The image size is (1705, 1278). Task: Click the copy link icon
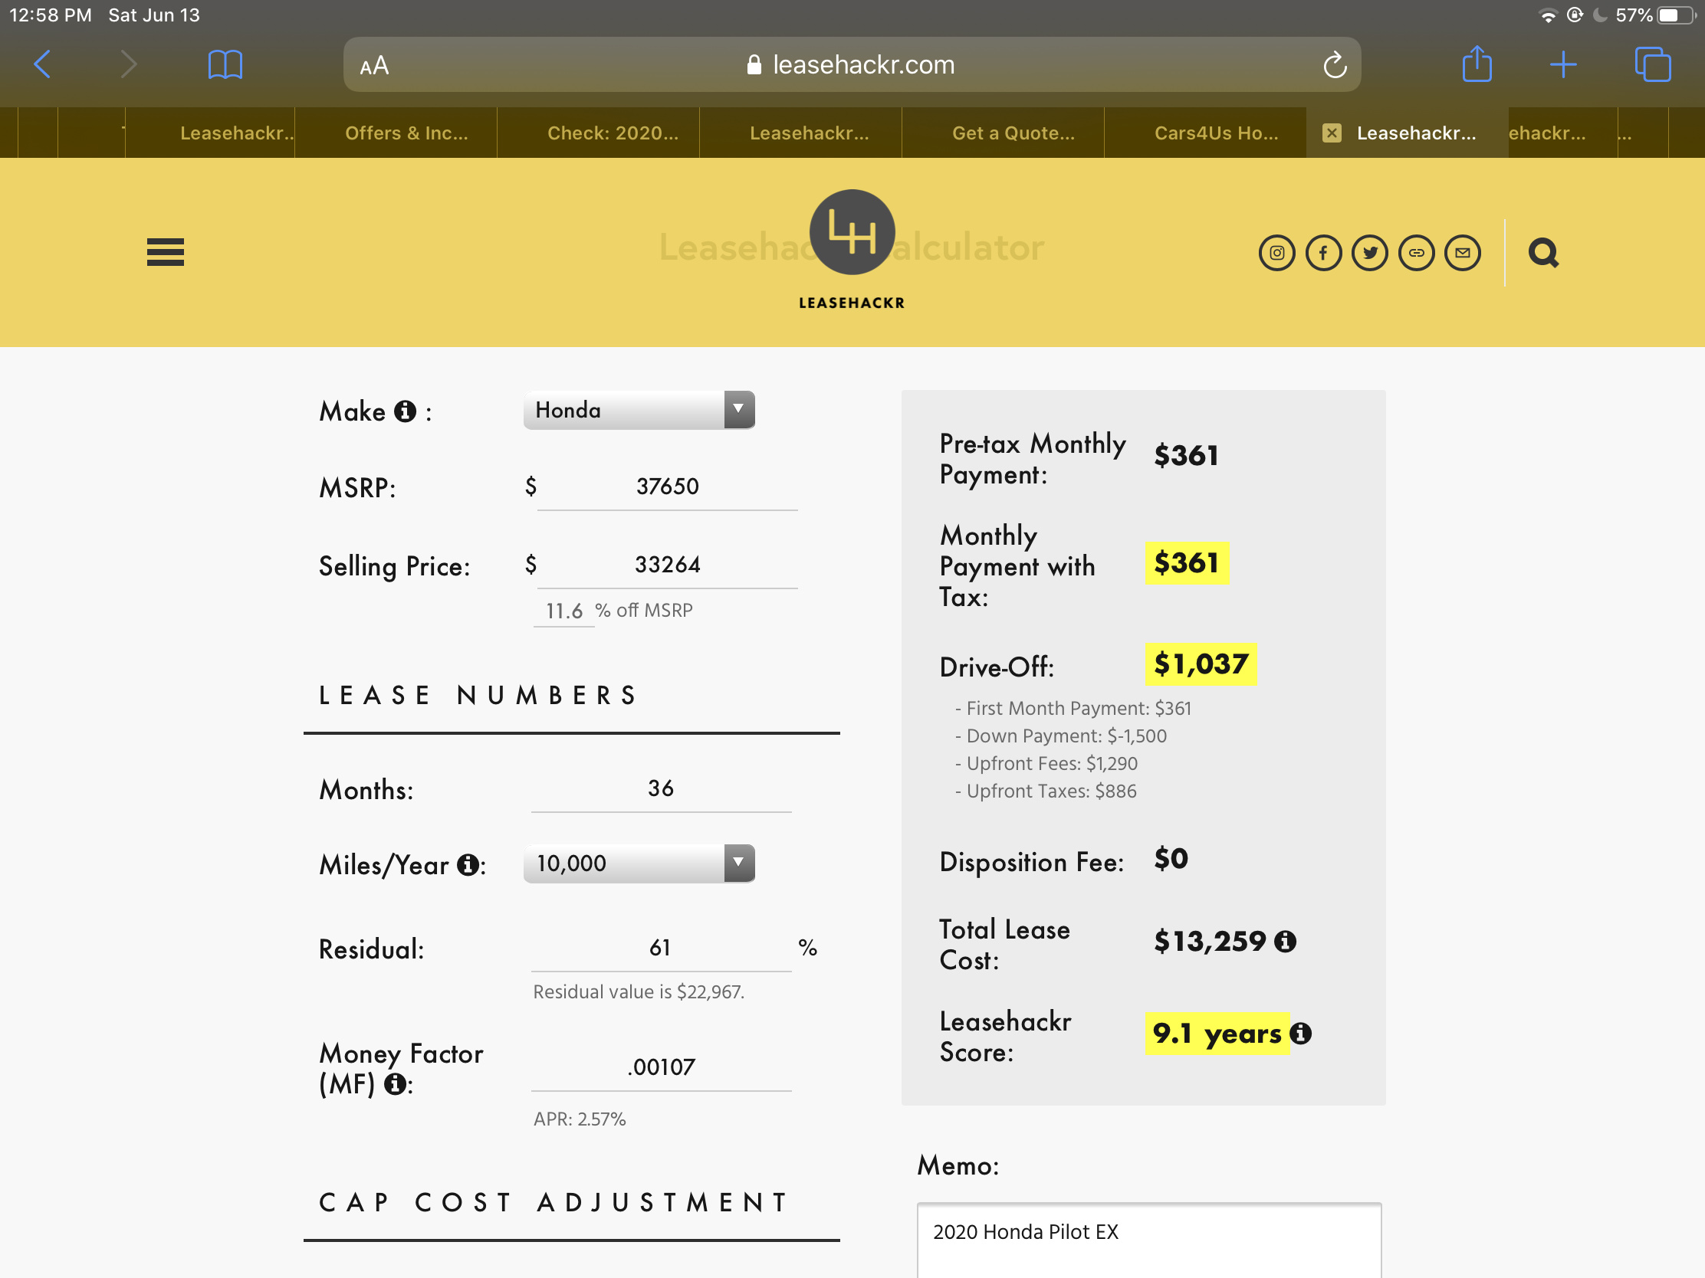(x=1417, y=253)
